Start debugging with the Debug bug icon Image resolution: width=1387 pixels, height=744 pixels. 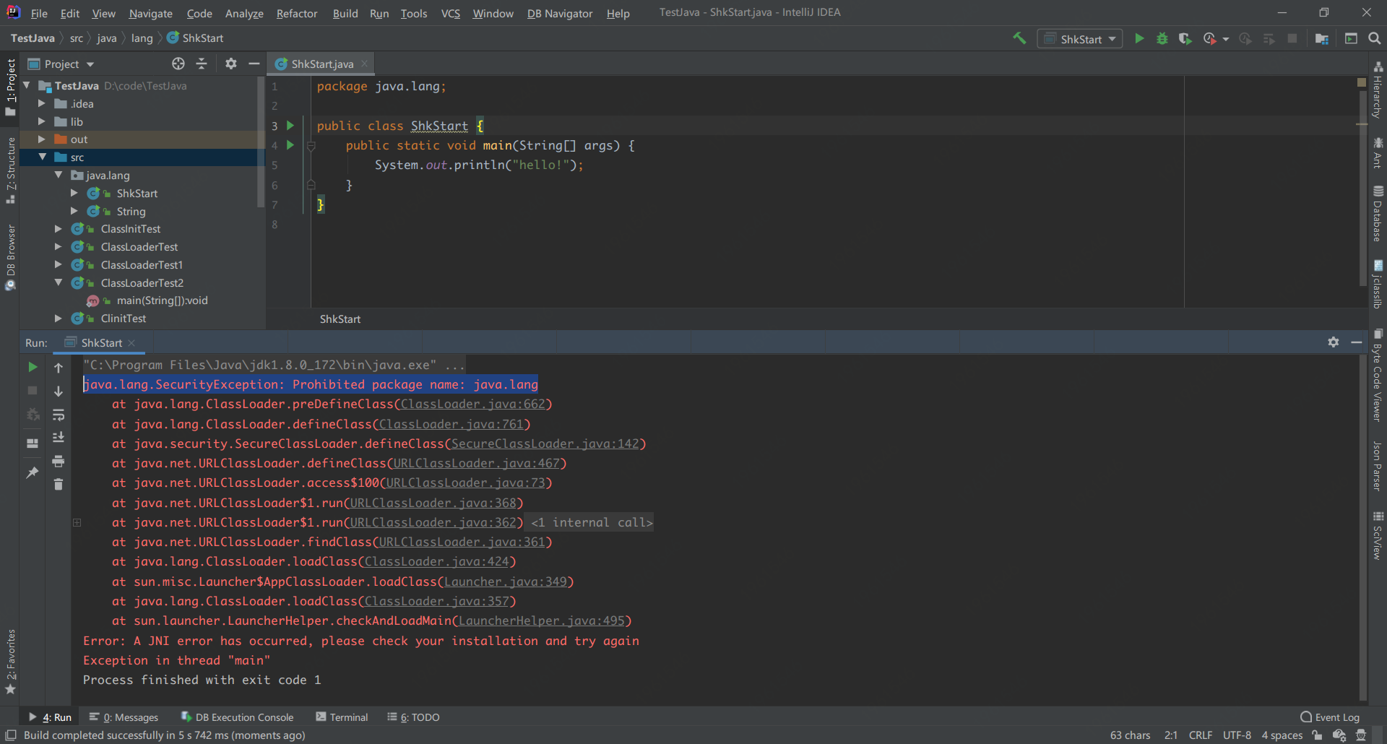click(x=1162, y=38)
